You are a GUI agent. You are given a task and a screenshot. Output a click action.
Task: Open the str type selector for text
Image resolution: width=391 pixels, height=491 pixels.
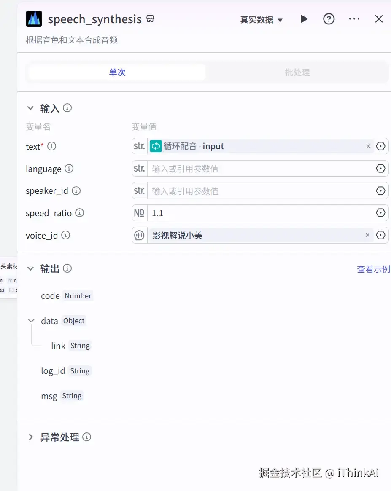tap(140, 146)
